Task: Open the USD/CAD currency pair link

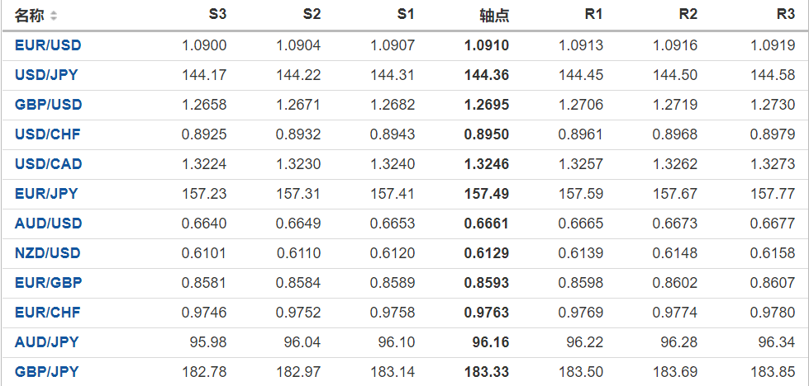Action: click(x=48, y=164)
